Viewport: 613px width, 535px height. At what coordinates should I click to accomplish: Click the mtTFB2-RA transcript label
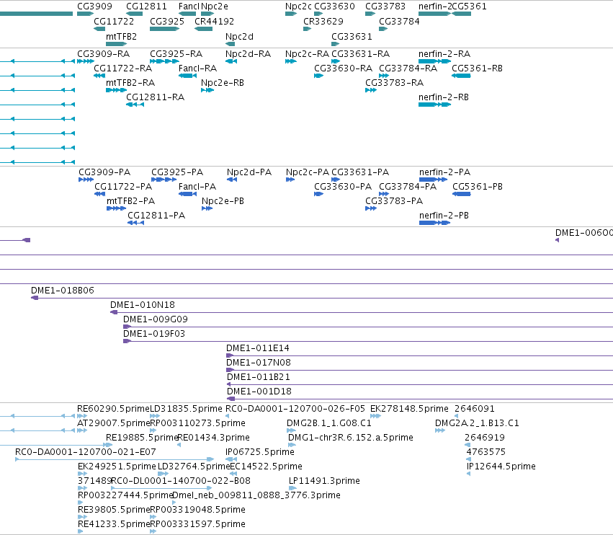tap(130, 83)
